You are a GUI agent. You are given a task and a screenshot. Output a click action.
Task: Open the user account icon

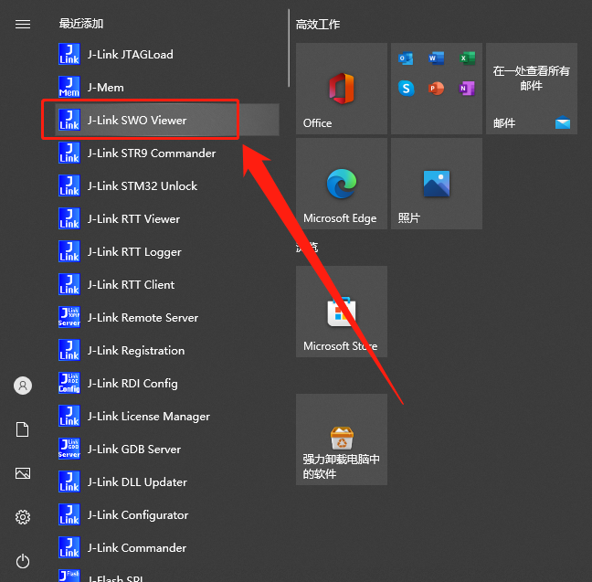pyautogui.click(x=23, y=386)
